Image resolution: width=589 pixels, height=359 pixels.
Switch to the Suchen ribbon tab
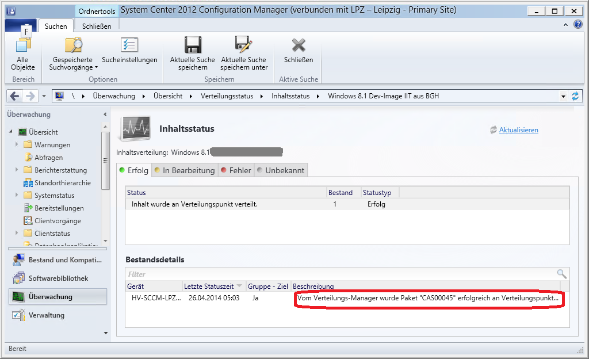click(56, 26)
